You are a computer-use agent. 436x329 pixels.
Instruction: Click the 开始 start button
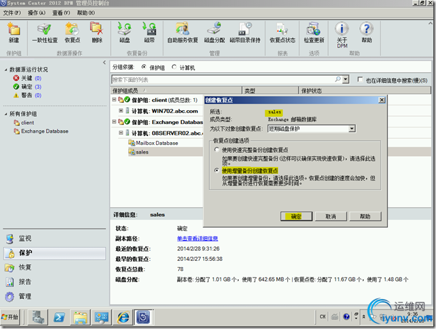tap(10, 317)
